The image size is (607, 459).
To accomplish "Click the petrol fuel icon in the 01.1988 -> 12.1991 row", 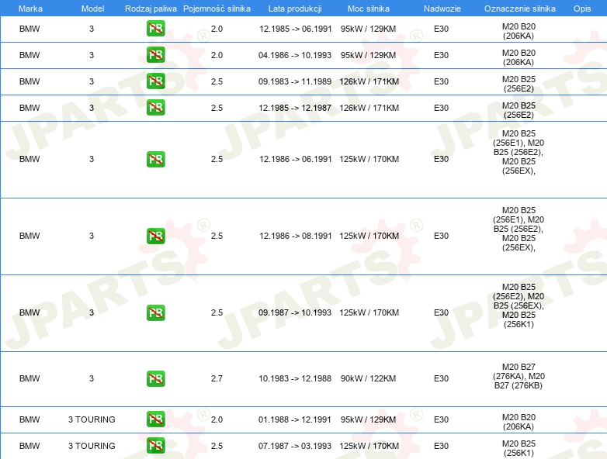I will click(x=155, y=419).
